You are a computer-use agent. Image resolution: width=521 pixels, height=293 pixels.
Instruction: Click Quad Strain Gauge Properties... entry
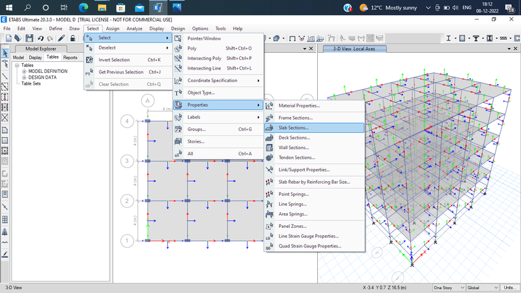[x=315, y=246]
